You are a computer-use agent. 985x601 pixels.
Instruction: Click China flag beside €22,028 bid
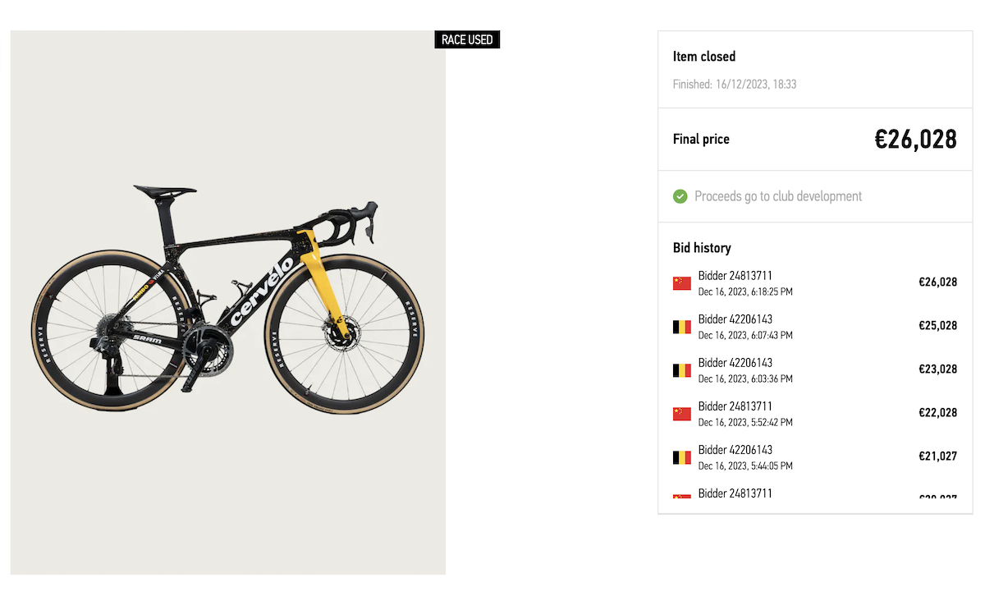tap(681, 414)
